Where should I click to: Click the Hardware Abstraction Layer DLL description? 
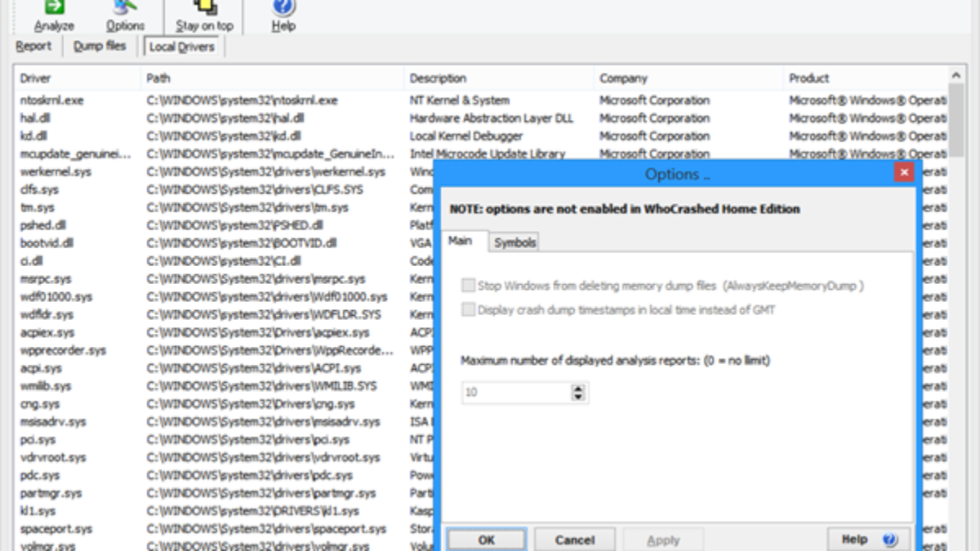492,118
